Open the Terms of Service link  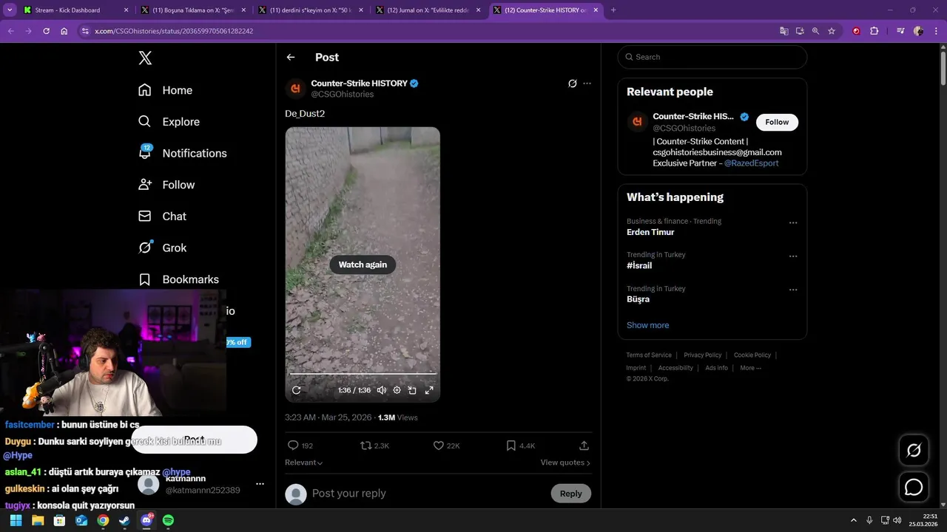[x=649, y=355]
